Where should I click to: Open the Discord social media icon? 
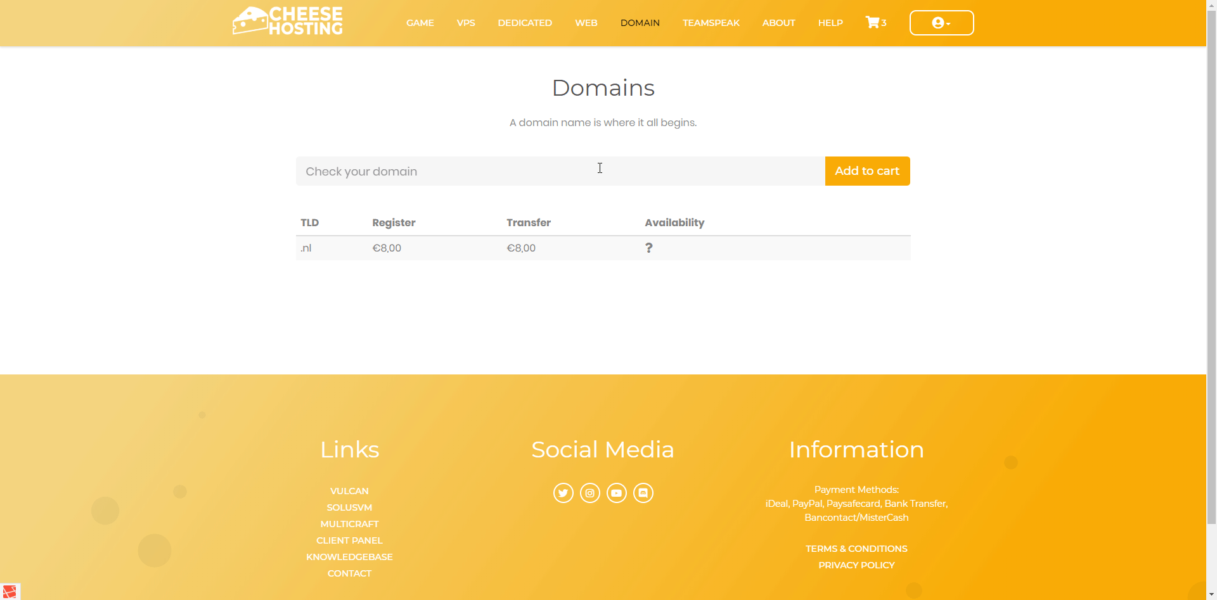[643, 493]
